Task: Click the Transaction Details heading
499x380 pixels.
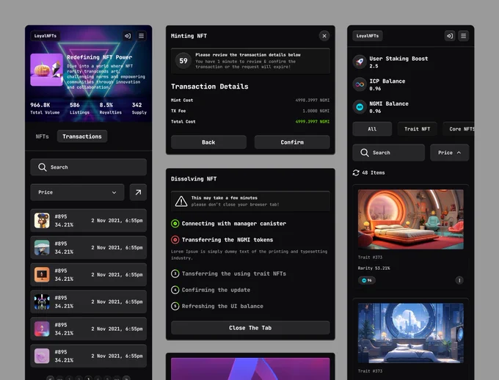Action: pos(210,87)
